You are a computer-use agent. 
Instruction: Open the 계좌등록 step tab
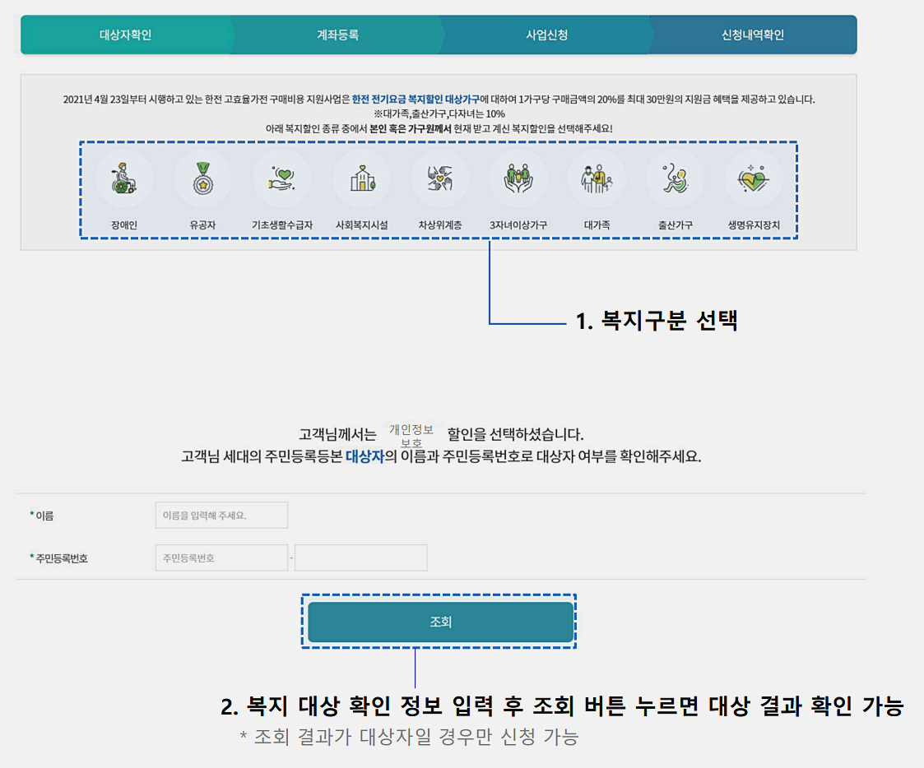point(337,35)
